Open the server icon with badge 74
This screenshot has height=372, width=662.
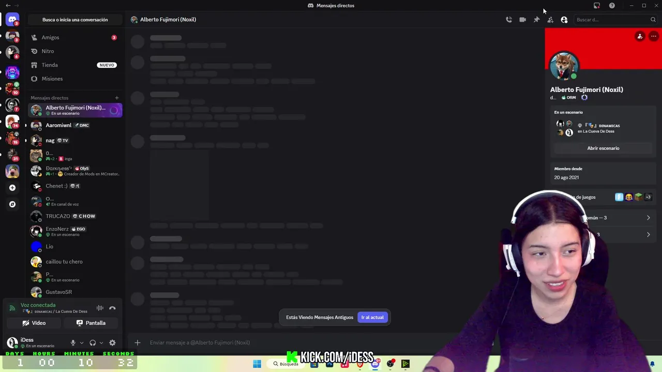pyautogui.click(x=12, y=122)
